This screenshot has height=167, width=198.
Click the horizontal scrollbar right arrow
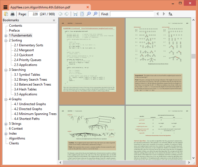coord(189,162)
